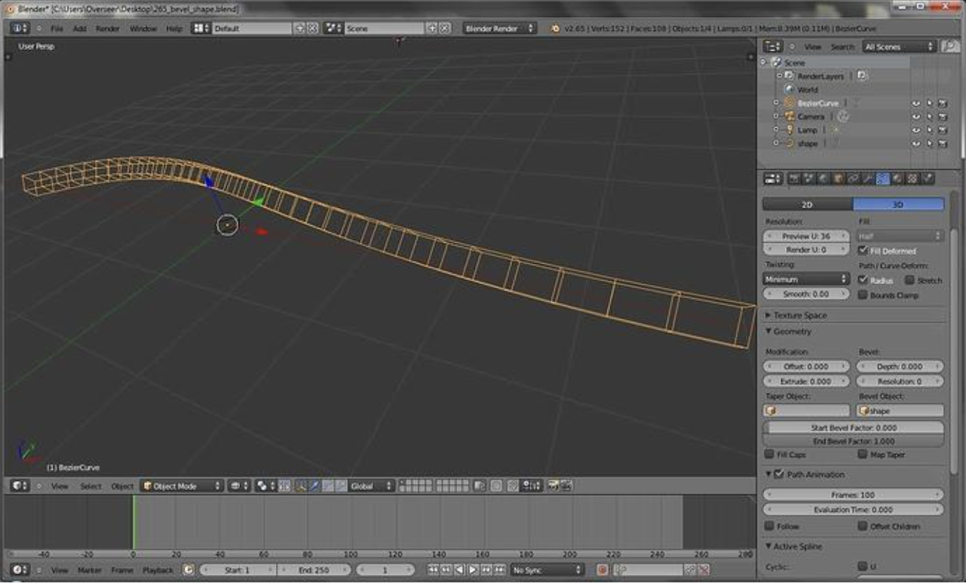Click the timeline play animation button

click(x=474, y=570)
